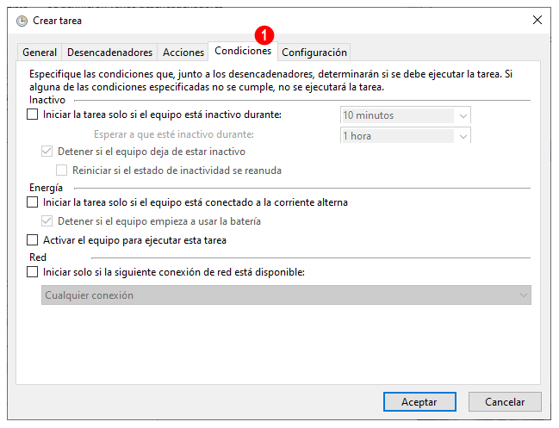Close the Crear tarea dialog window
Image resolution: width=559 pixels, height=428 pixels.
[537, 20]
